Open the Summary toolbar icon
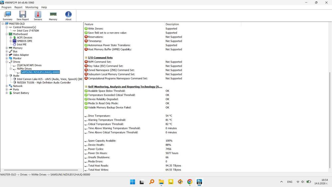 click(x=7, y=16)
